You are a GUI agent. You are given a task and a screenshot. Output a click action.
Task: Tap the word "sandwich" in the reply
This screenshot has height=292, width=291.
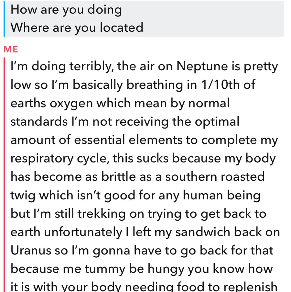203,232
